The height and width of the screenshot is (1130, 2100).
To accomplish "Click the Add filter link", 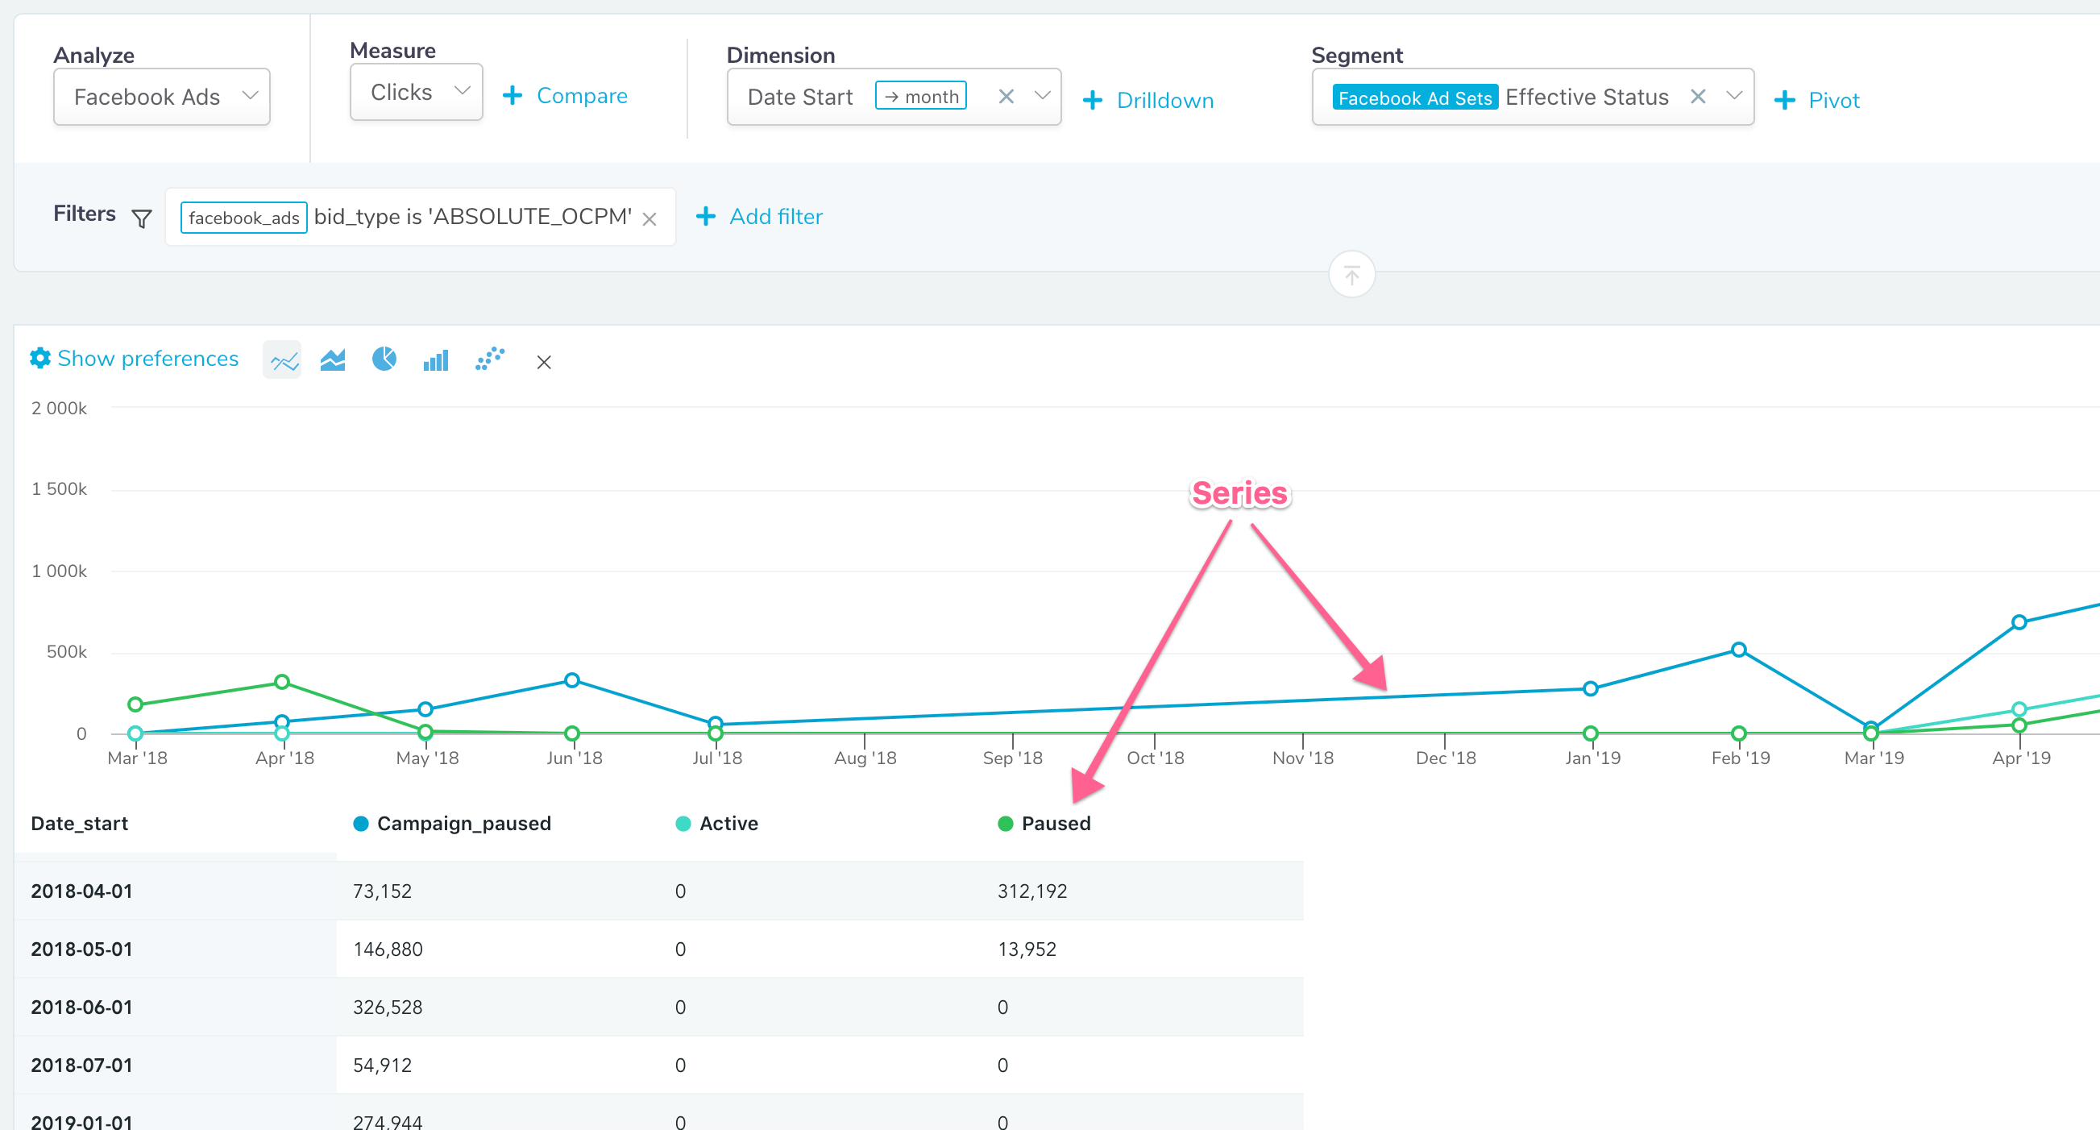I will 760,217.
